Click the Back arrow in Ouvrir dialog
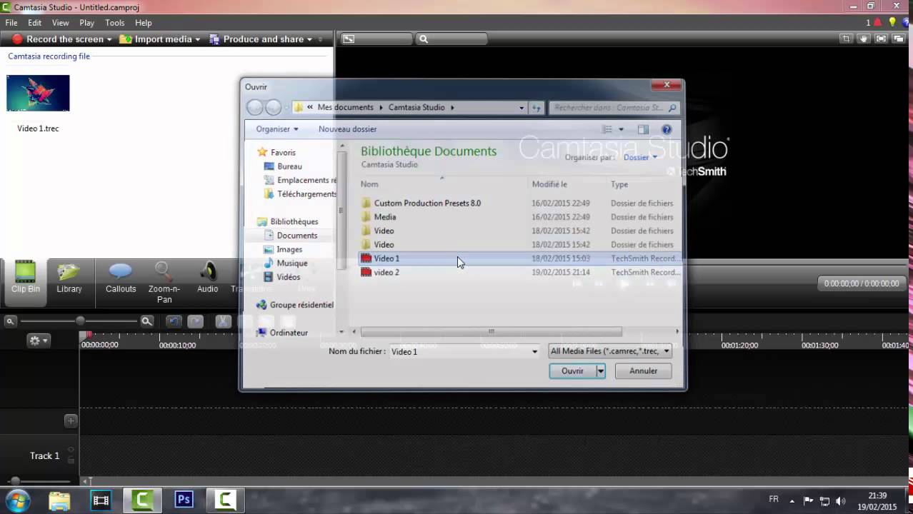This screenshot has height=514, width=913. (x=254, y=108)
